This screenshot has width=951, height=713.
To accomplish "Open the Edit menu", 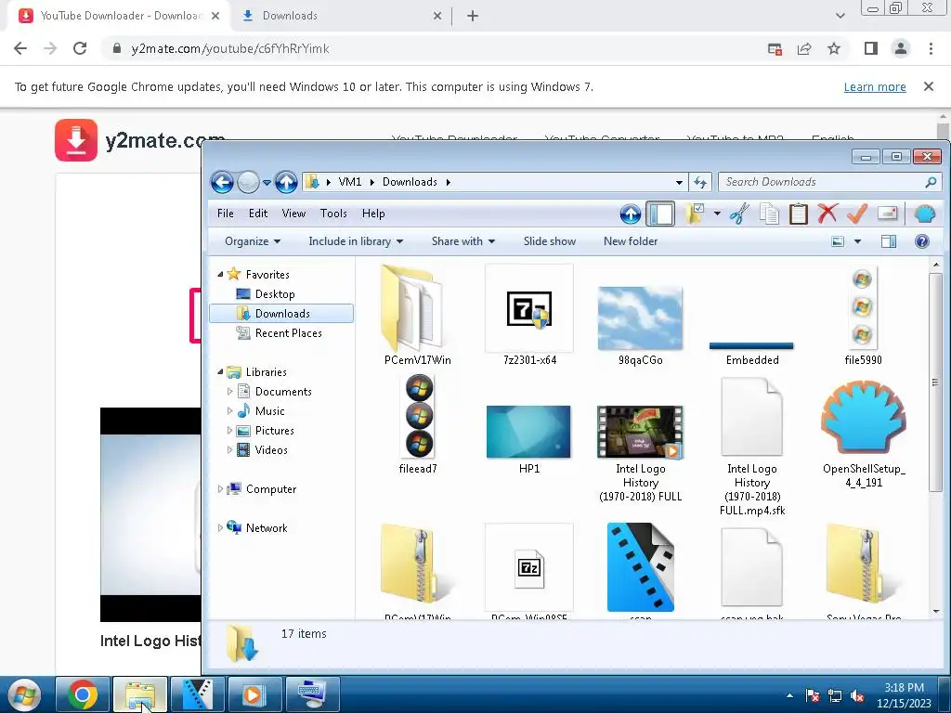I will coord(258,214).
